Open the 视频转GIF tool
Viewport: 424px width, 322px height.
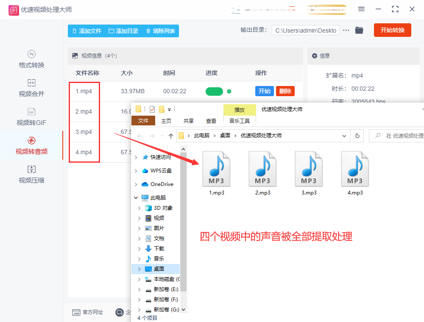(x=31, y=117)
